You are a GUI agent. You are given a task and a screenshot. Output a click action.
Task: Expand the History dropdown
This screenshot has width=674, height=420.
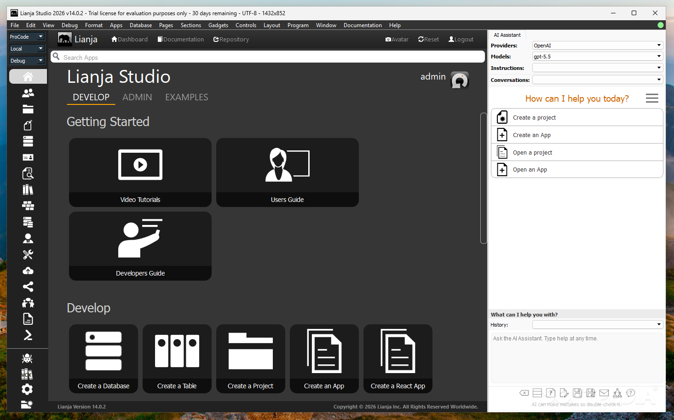pyautogui.click(x=598, y=325)
